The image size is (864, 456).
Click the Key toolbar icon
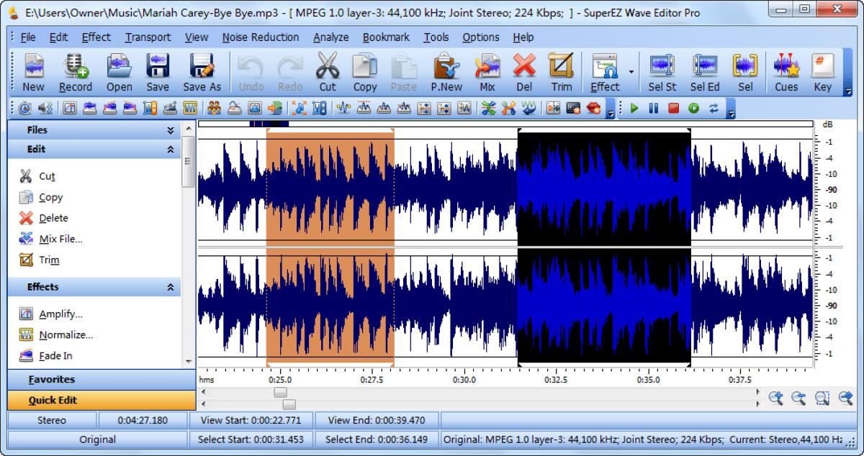point(822,71)
